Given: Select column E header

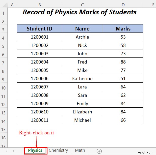Looking at the screenshot, I should point(150,5).
